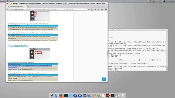This screenshot has height=98, width=175.
Task: Click the top launcher screenshot image
Action: click(x=40, y=16)
